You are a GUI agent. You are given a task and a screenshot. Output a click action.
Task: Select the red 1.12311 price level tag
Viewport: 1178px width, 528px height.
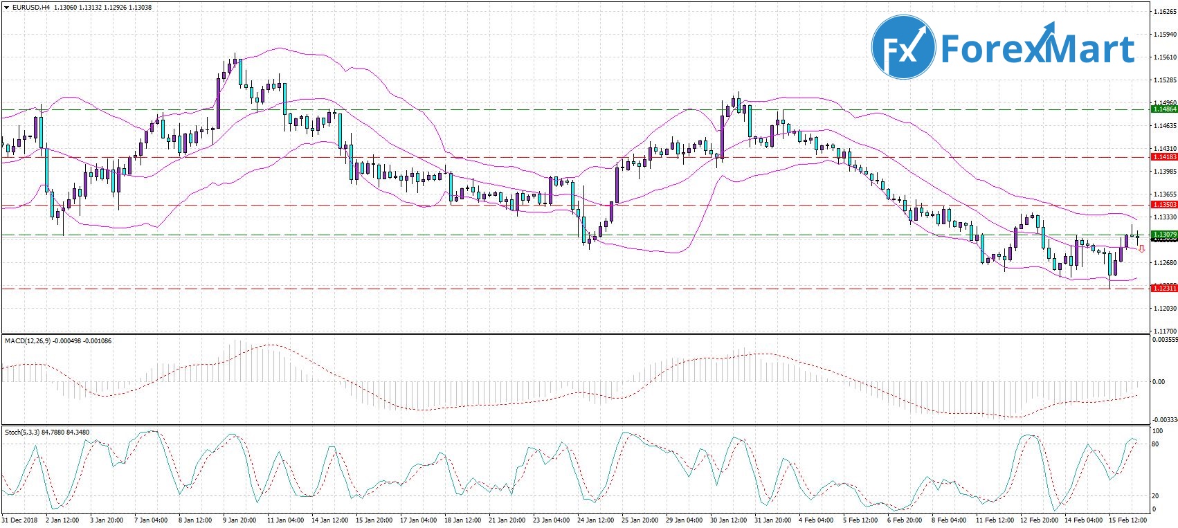pyautogui.click(x=1163, y=288)
